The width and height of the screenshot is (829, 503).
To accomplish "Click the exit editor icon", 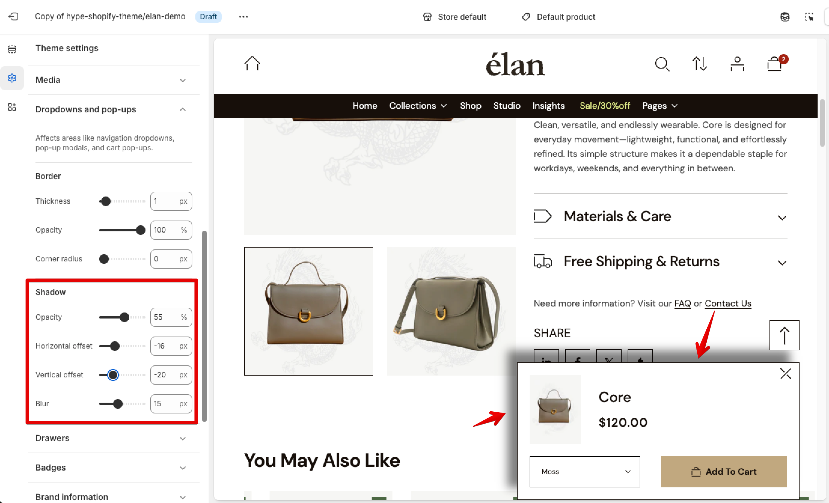I will tap(13, 17).
